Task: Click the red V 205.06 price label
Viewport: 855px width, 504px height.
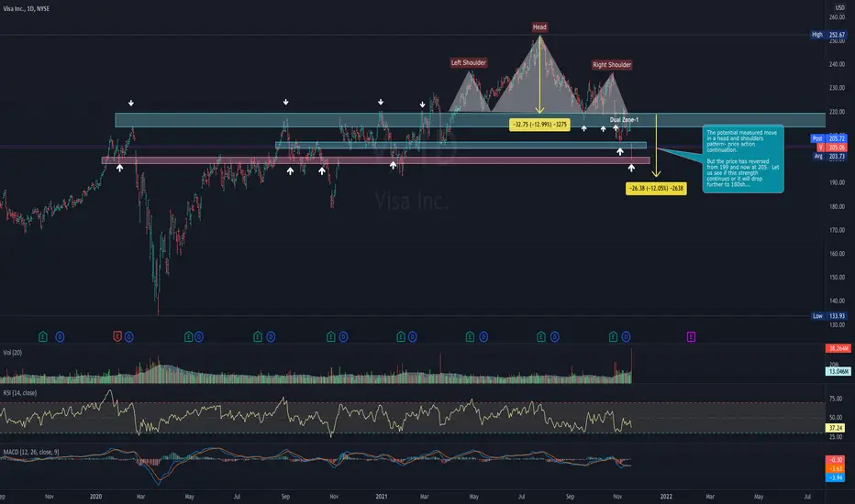Action: (x=832, y=148)
